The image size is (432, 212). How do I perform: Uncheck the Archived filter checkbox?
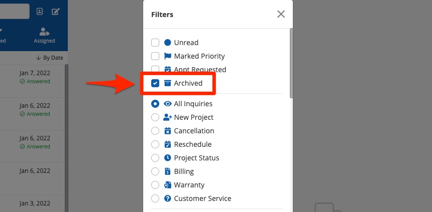coord(155,83)
